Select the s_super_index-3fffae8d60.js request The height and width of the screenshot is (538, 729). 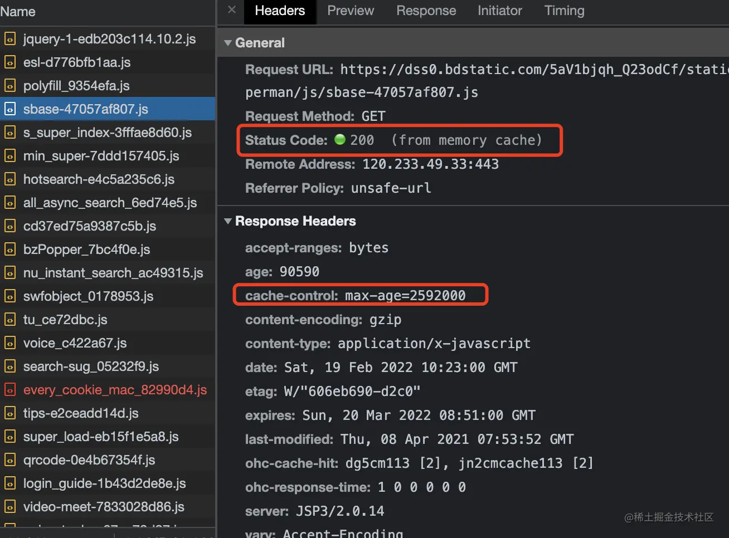coord(107,133)
